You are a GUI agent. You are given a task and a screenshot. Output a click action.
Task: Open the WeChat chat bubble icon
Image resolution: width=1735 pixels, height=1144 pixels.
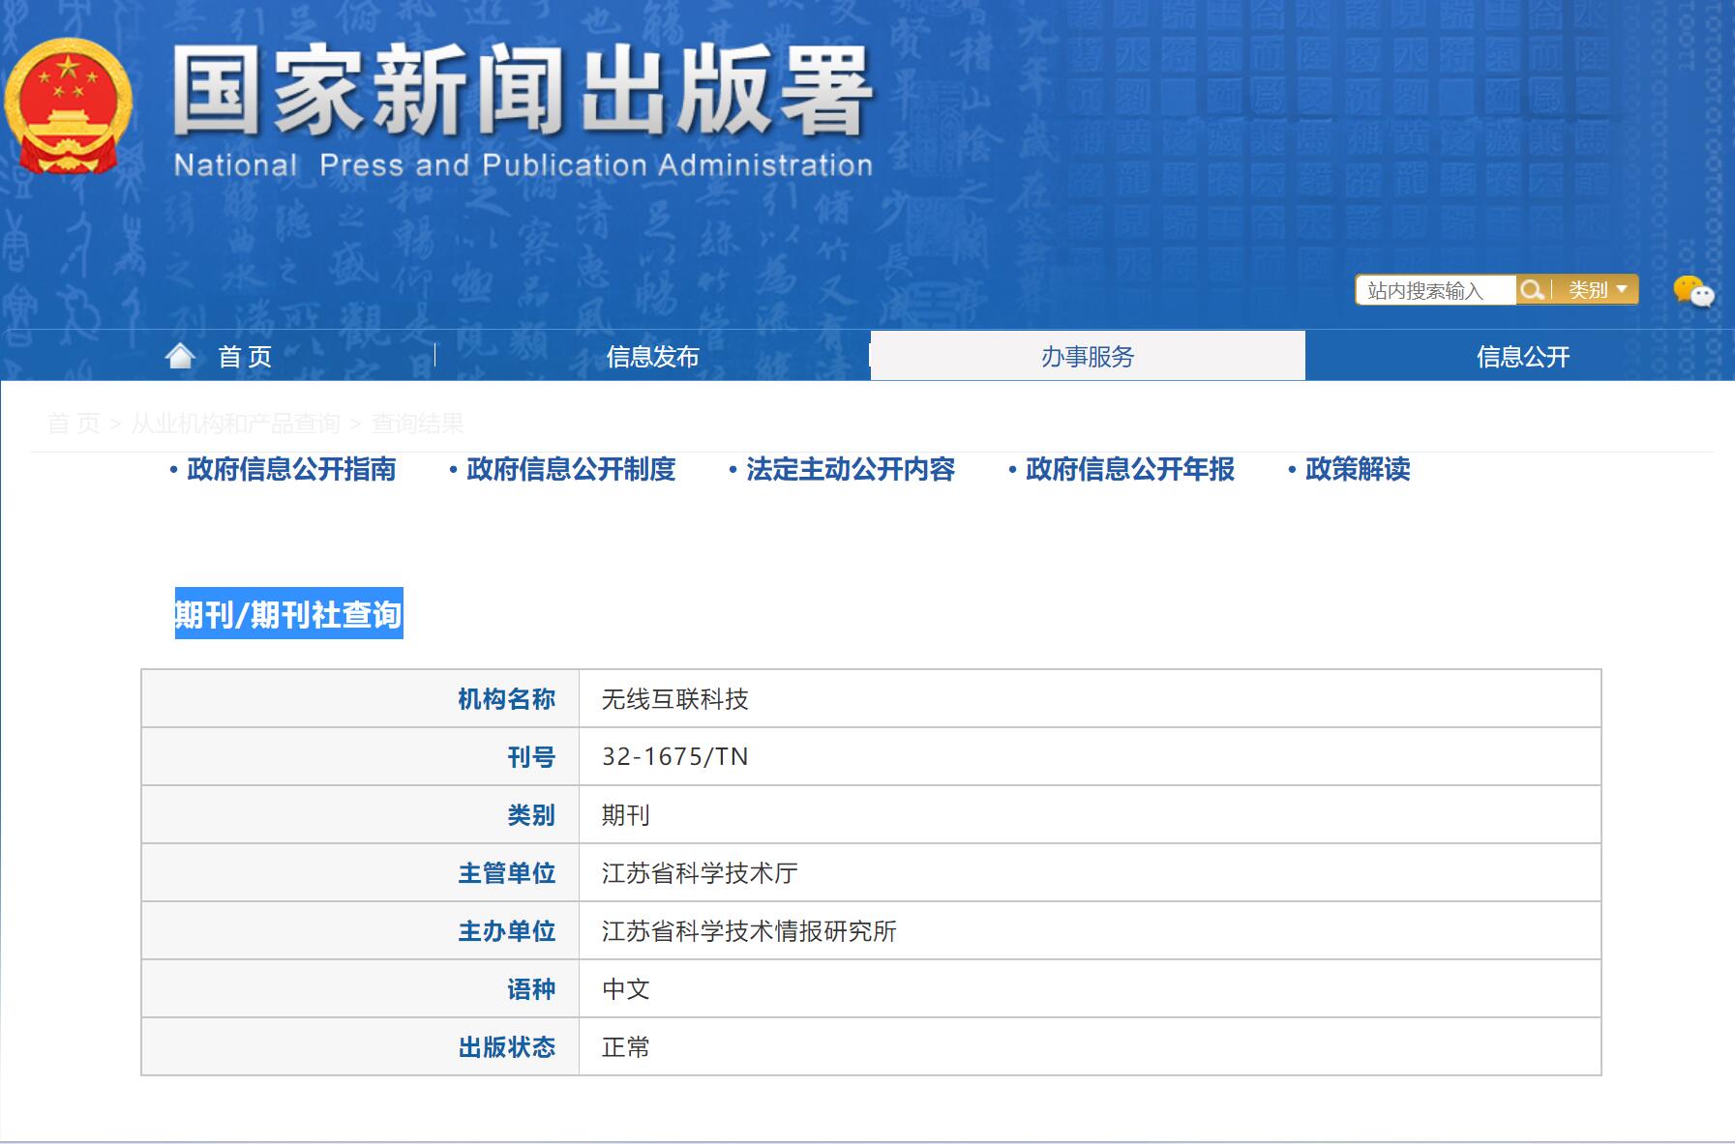point(1692,291)
